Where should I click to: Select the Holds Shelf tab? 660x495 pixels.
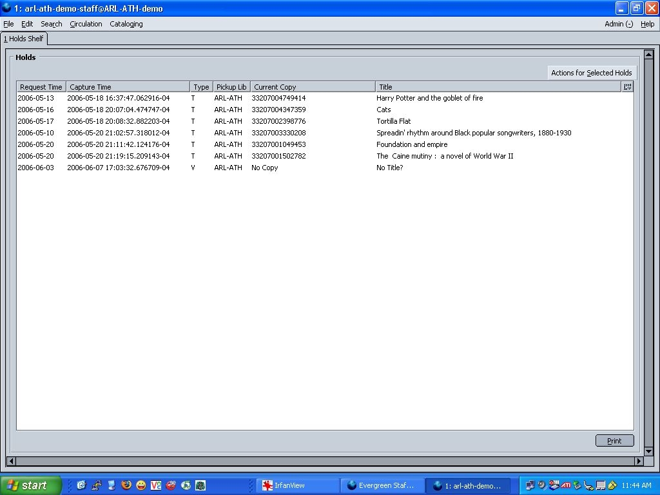tap(24, 39)
